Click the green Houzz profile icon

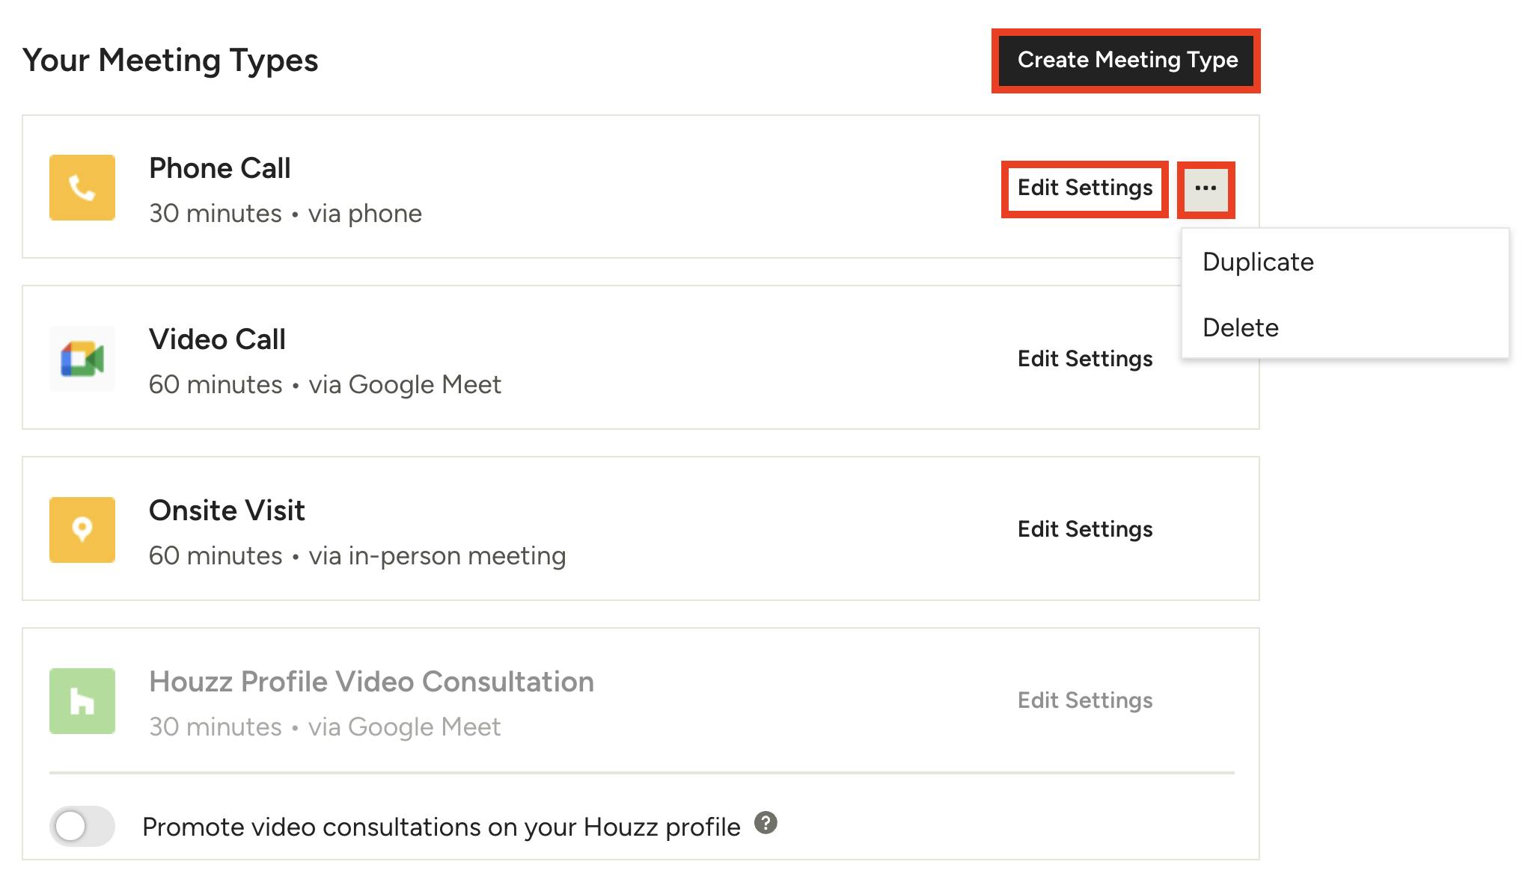tap(82, 700)
